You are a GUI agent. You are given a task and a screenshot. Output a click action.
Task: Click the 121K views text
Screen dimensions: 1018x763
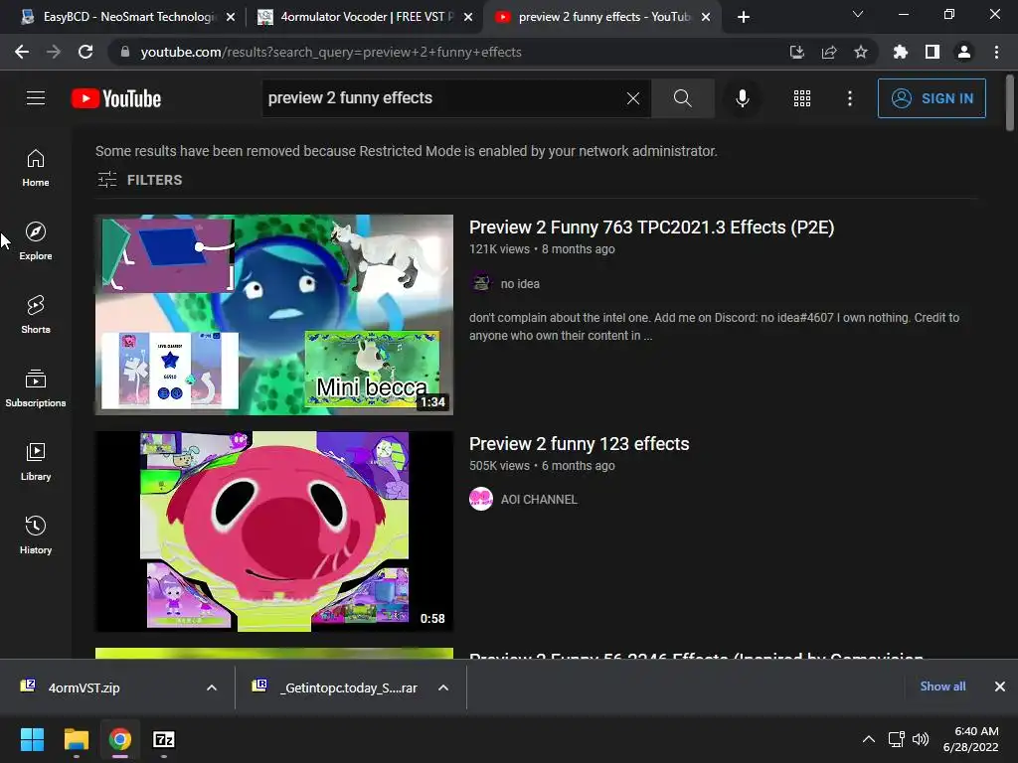(x=499, y=249)
